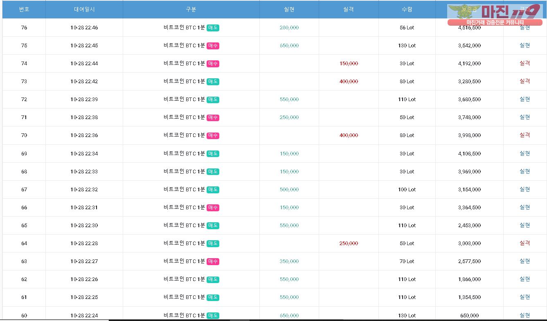Click the 매수 badge in row 70
Image resolution: width=547 pixels, height=321 pixels.
click(x=213, y=135)
